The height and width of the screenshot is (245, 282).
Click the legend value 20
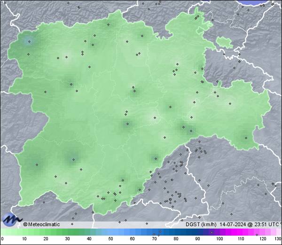46,239
